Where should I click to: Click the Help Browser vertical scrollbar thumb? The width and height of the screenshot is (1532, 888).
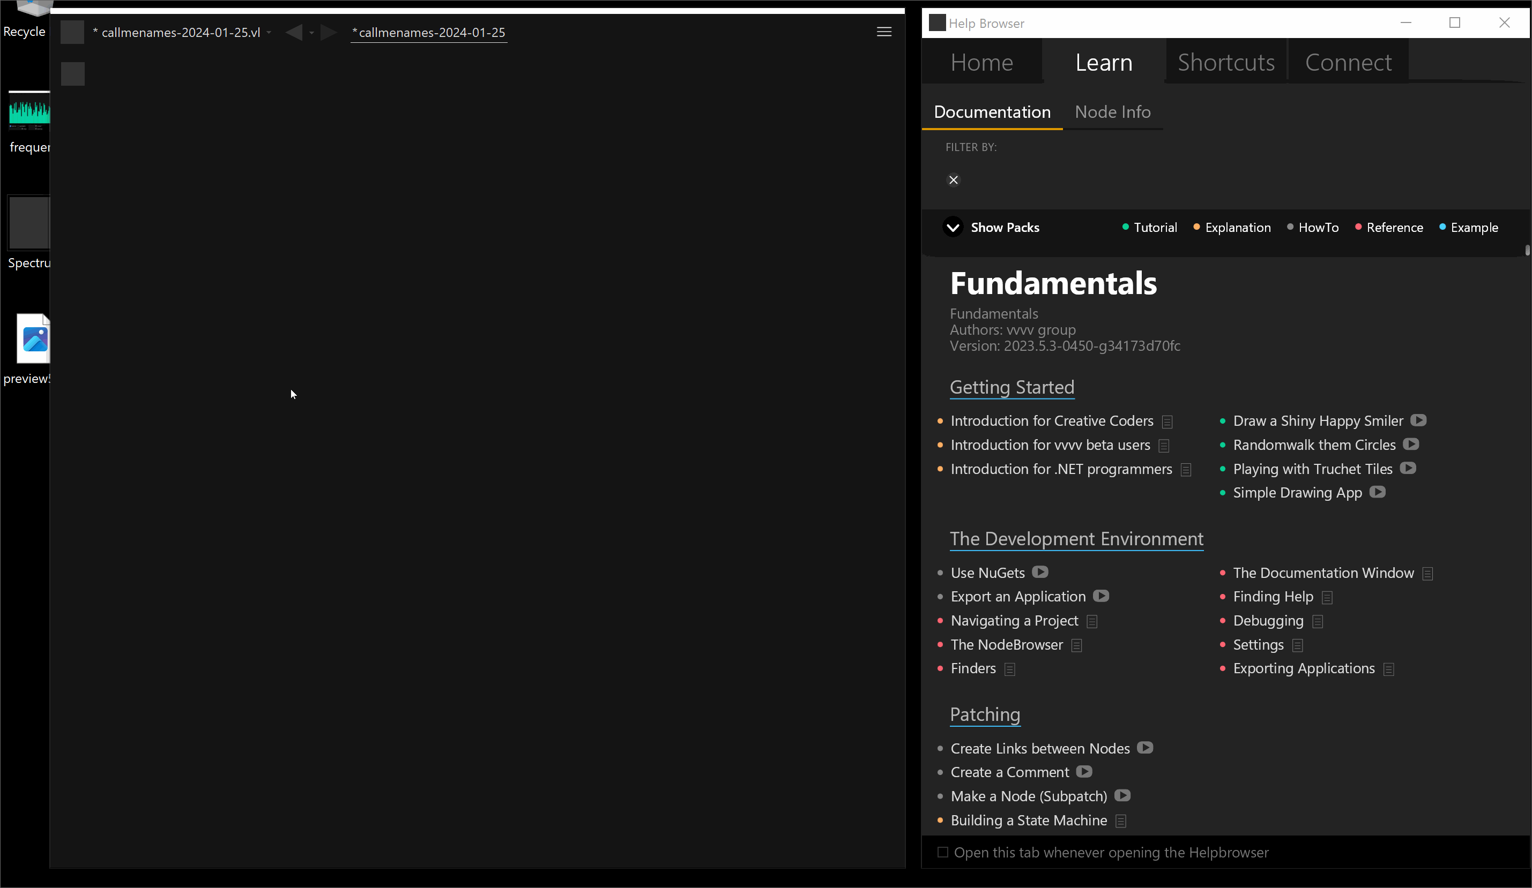pyautogui.click(x=1527, y=250)
